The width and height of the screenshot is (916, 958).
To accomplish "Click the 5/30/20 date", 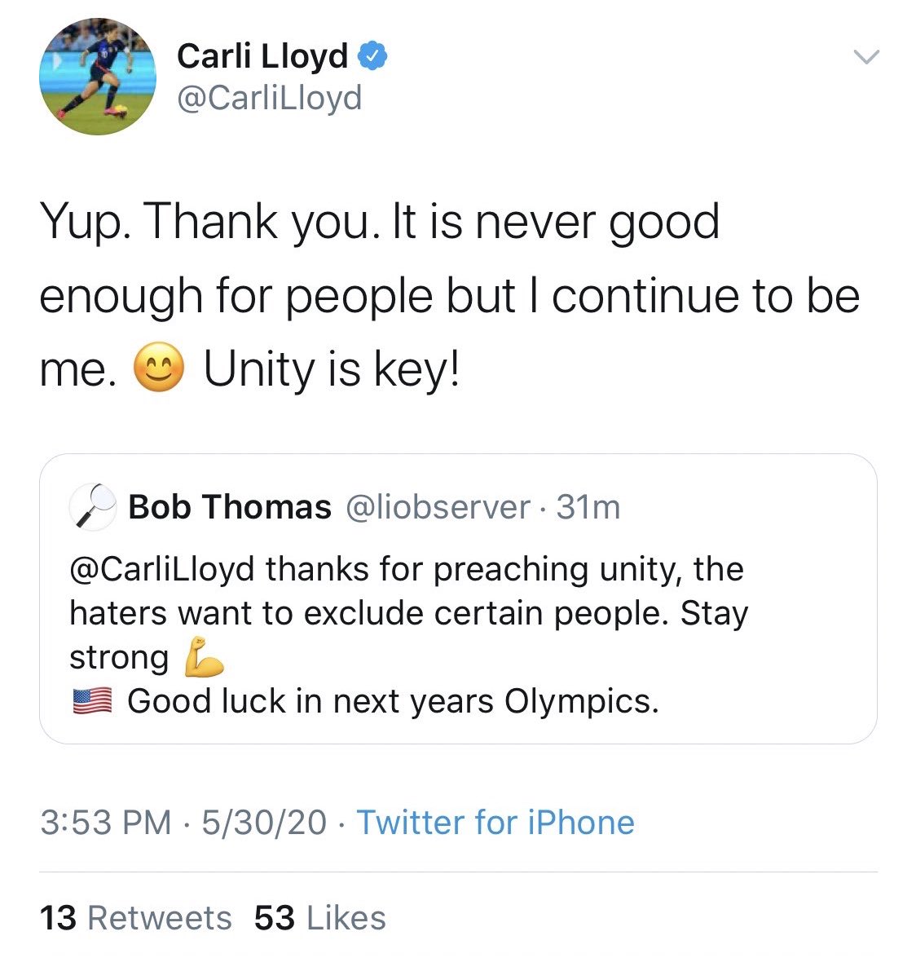I will [x=264, y=823].
